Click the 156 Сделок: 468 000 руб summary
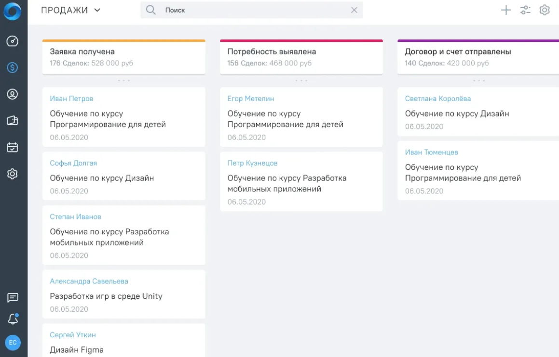This screenshot has width=559, height=357. point(269,63)
